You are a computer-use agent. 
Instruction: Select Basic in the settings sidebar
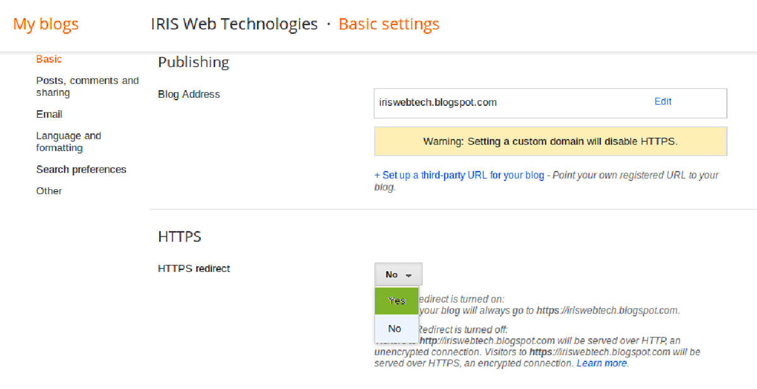(x=49, y=59)
